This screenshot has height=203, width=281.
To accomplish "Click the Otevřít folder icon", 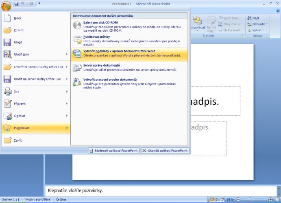I will pos(7,30).
